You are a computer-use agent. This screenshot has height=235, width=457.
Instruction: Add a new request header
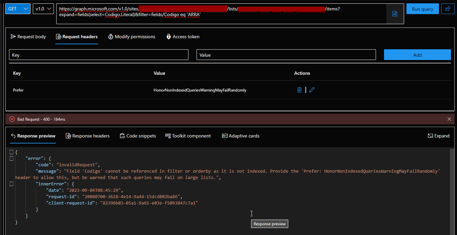417,54
